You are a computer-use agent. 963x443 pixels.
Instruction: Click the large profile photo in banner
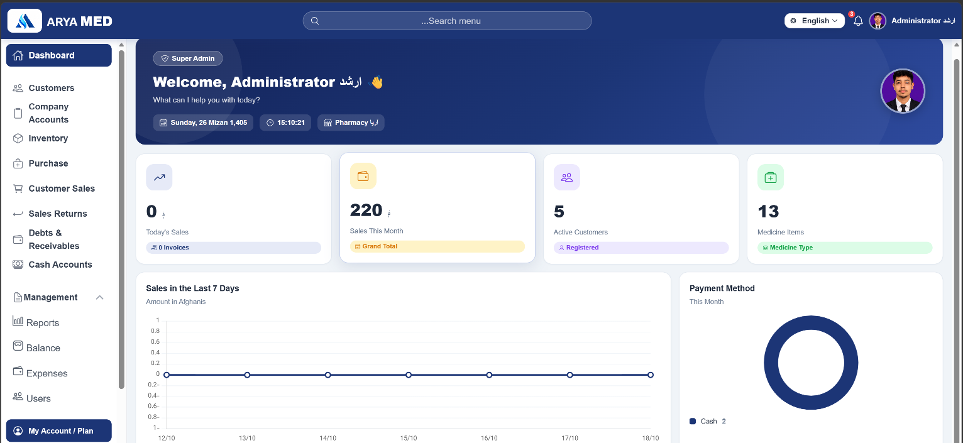(903, 91)
